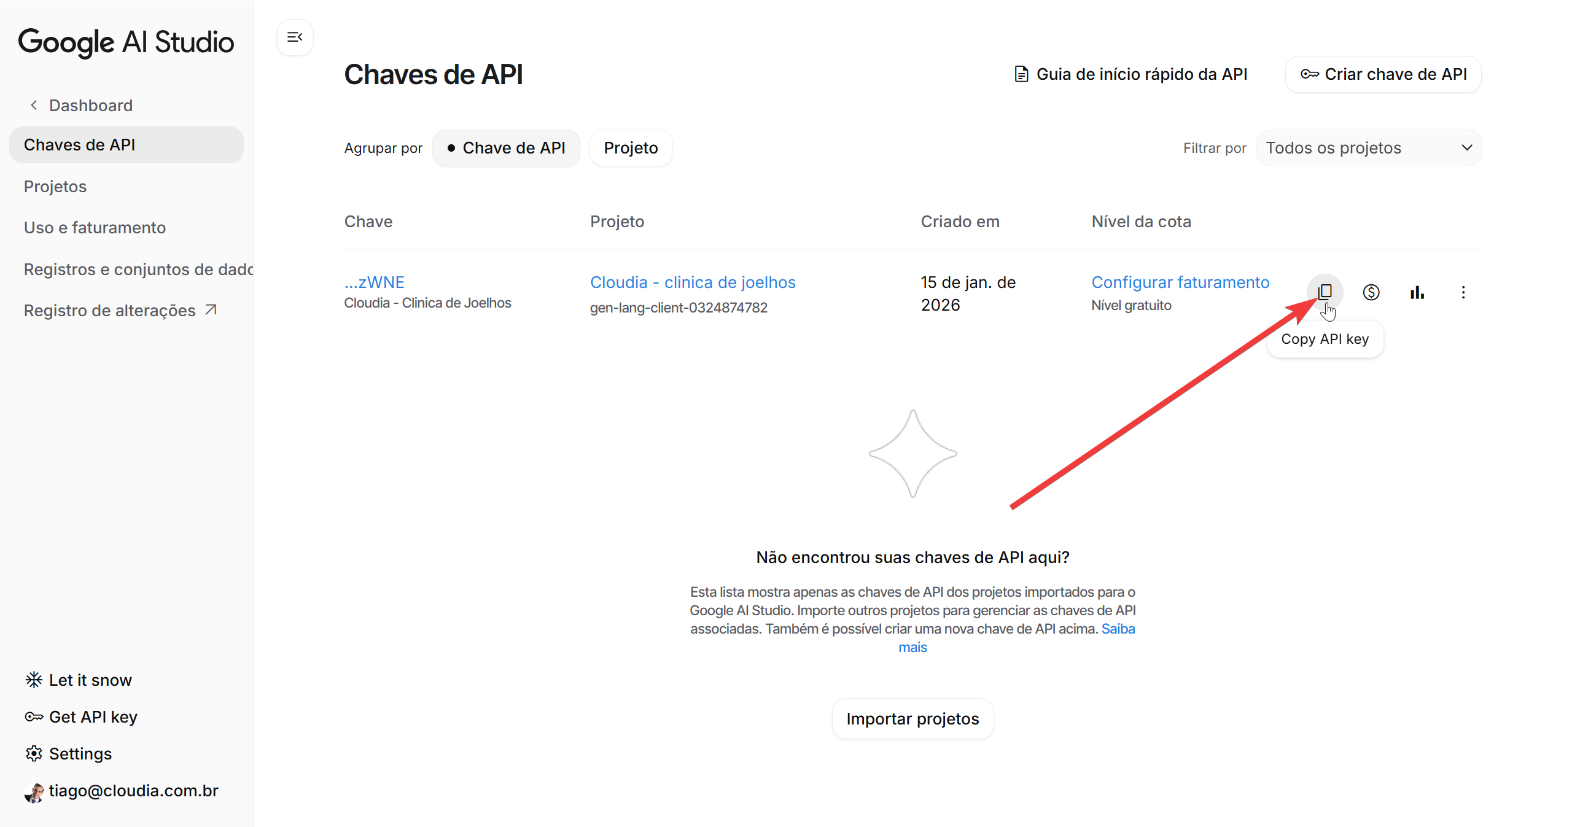Viewport: 1572px width, 827px height.
Task: Group by Projeto
Action: 631,148
